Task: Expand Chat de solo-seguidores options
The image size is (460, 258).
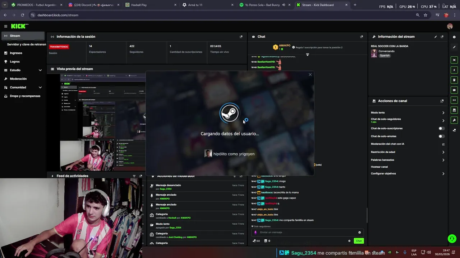Action: (443, 120)
